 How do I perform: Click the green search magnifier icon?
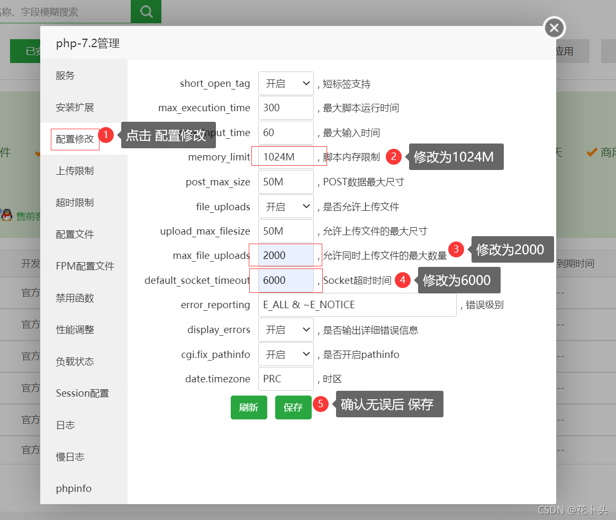pyautogui.click(x=146, y=11)
